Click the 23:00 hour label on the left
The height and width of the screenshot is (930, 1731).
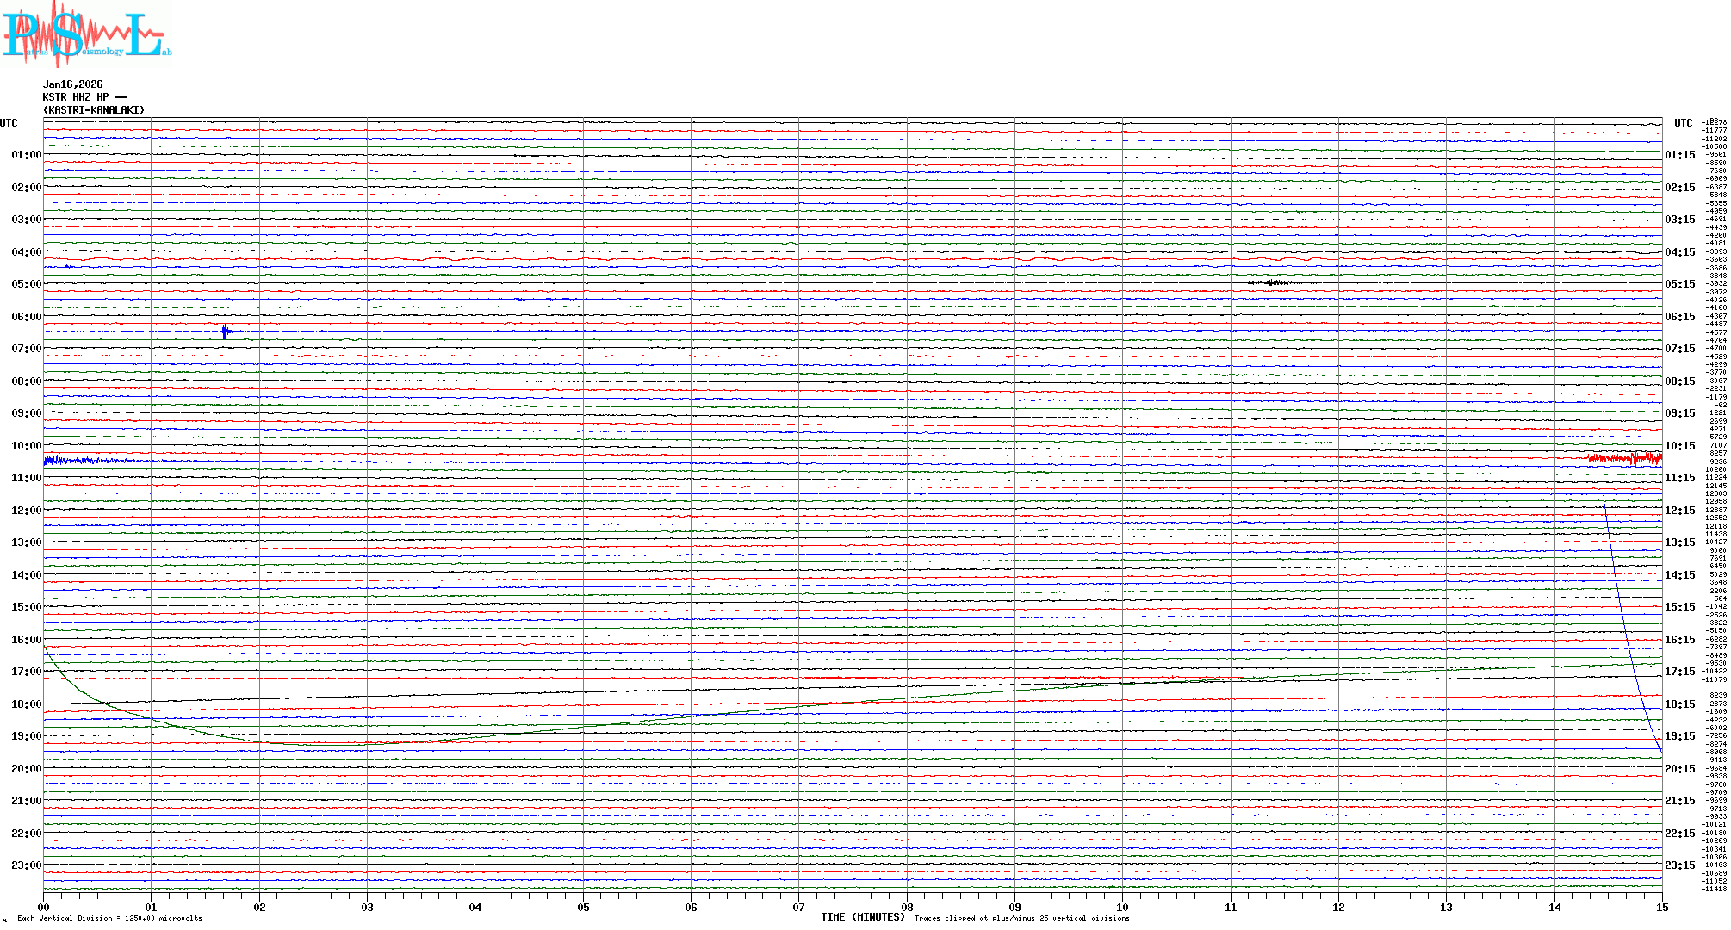[x=26, y=865]
